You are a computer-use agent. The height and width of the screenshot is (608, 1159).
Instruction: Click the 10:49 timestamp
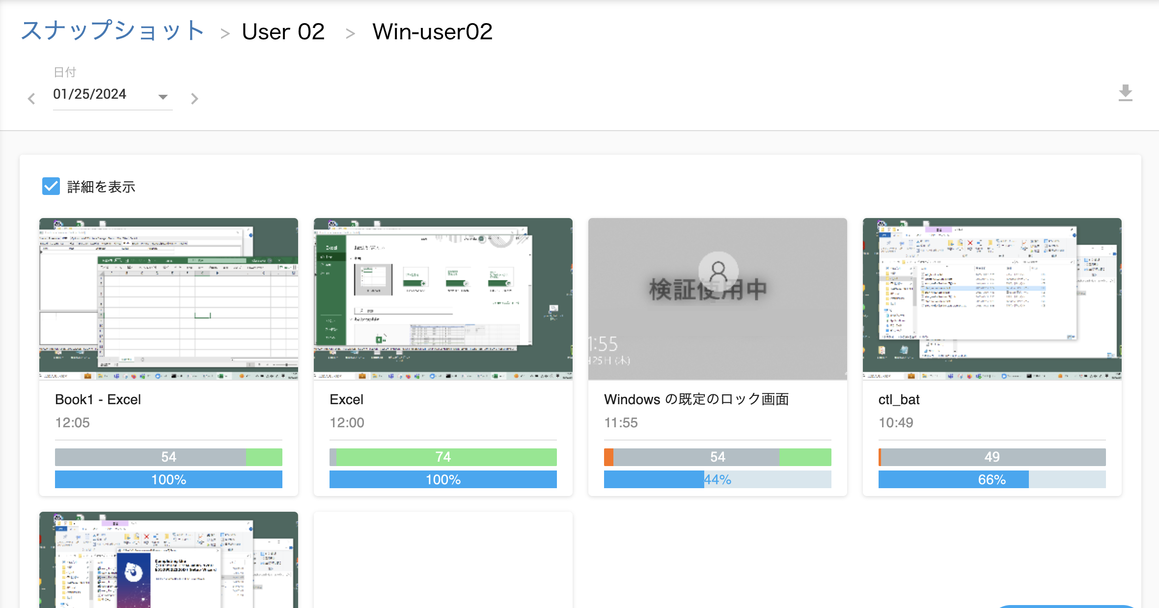896,422
